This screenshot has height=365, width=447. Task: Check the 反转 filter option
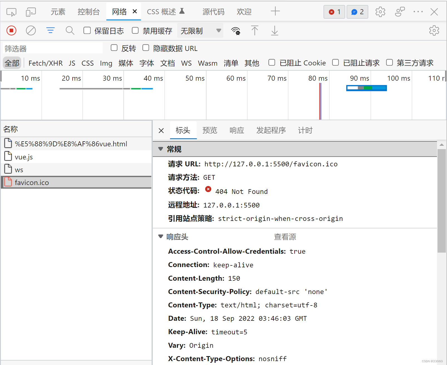pyautogui.click(x=114, y=48)
